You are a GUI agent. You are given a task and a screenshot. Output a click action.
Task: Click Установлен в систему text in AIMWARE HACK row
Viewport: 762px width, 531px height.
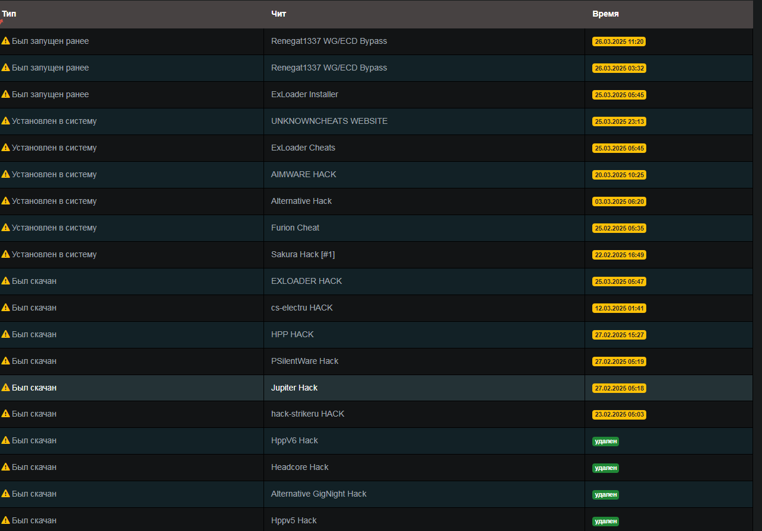pos(54,174)
